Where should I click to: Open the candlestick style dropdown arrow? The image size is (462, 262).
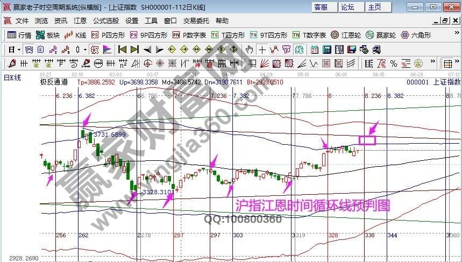click(85, 49)
